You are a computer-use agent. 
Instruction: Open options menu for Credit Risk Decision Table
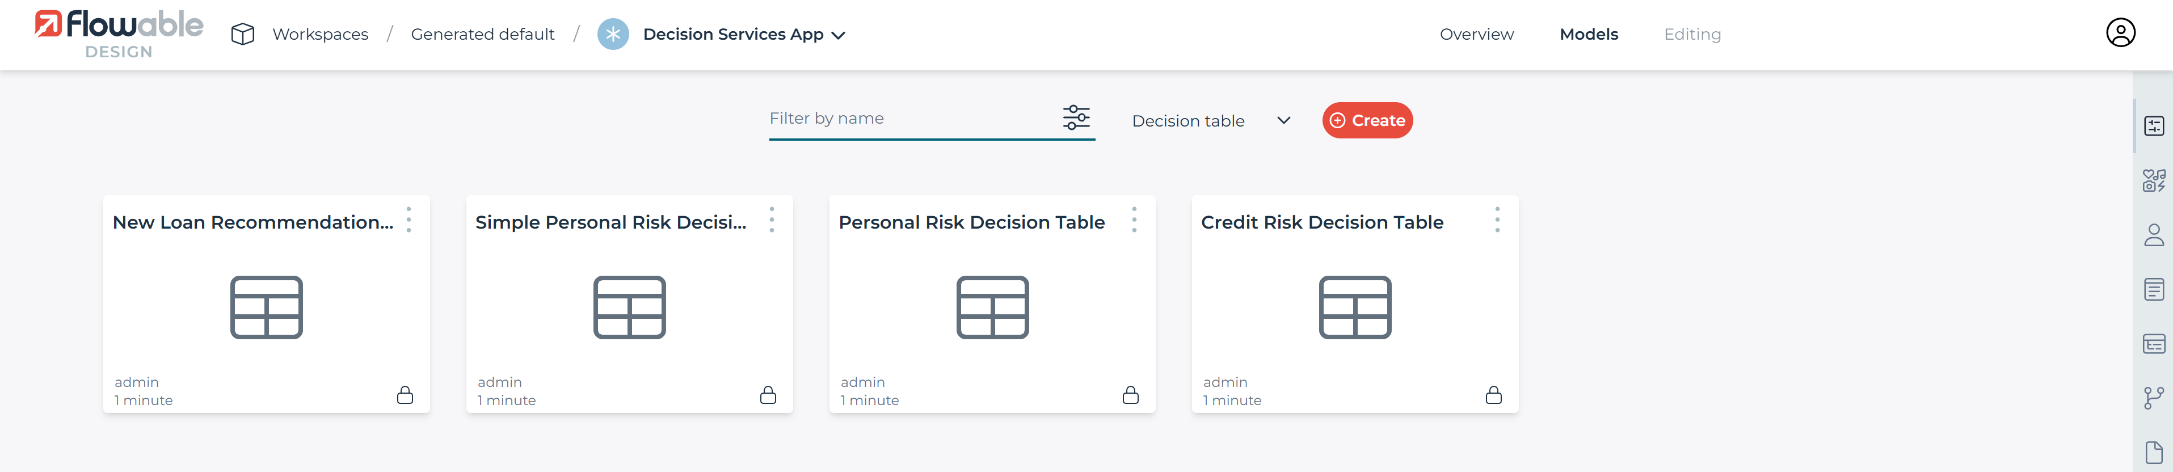pyautogui.click(x=1497, y=220)
